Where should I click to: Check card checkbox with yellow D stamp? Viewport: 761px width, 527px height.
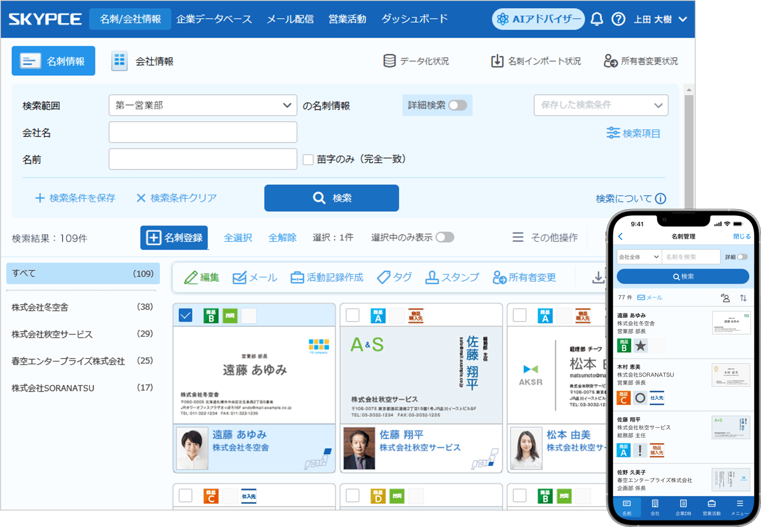353,495
